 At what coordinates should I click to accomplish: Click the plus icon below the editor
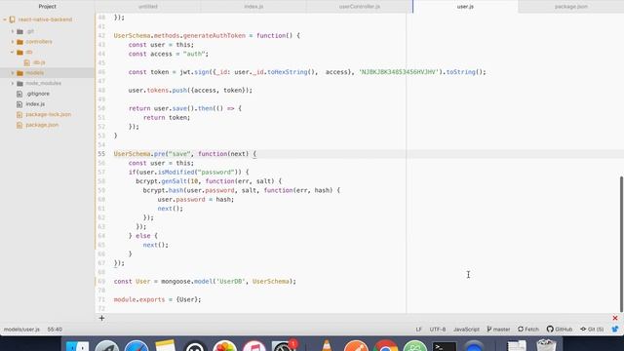pyautogui.click(x=101, y=318)
